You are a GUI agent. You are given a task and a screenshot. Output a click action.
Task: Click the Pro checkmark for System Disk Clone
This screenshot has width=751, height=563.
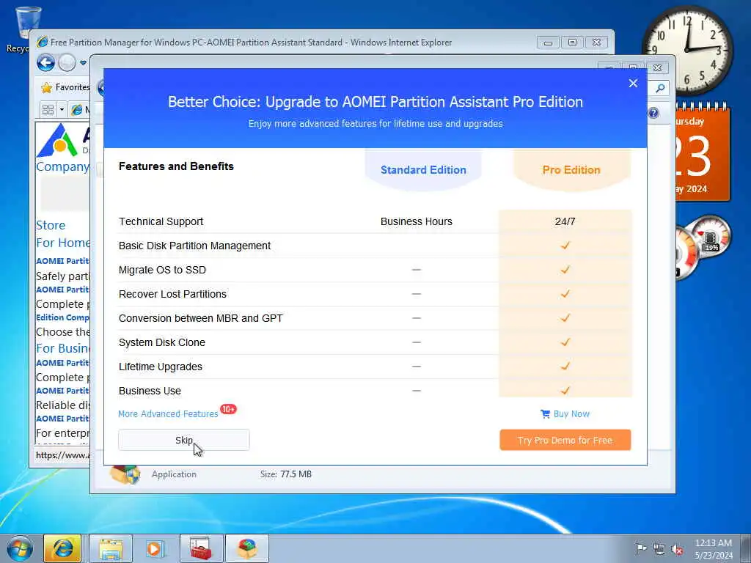tap(565, 342)
